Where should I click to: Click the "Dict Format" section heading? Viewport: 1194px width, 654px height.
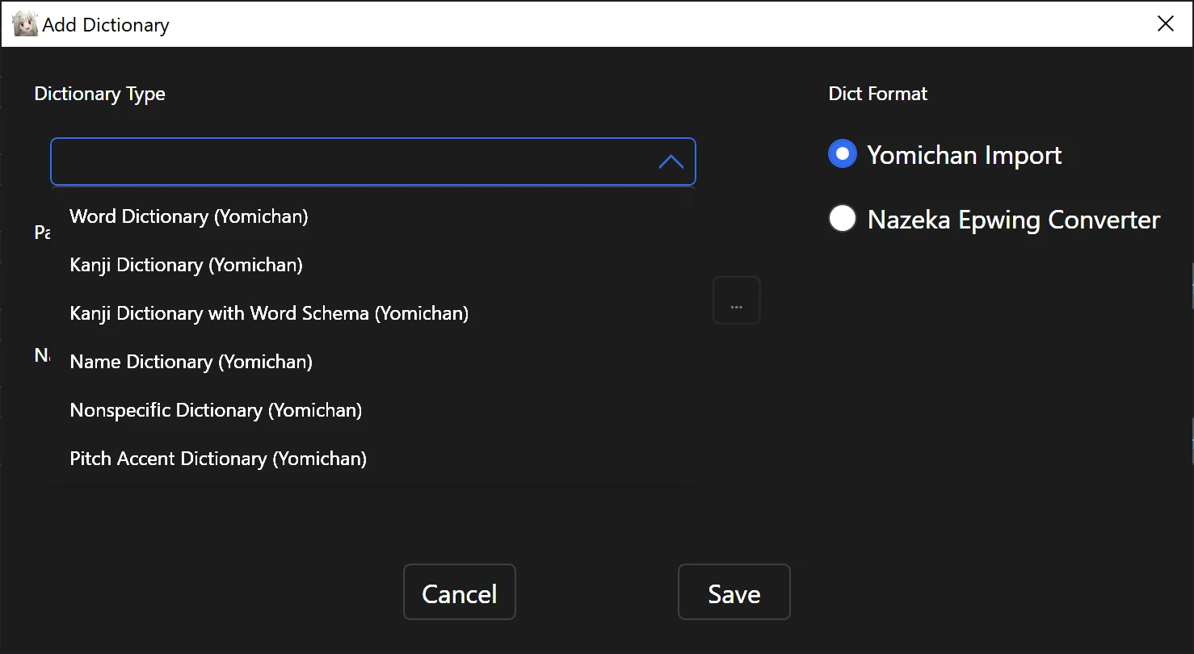(x=877, y=93)
